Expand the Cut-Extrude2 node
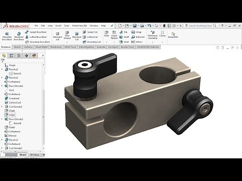This screenshot has width=242, height=181. point(2,107)
